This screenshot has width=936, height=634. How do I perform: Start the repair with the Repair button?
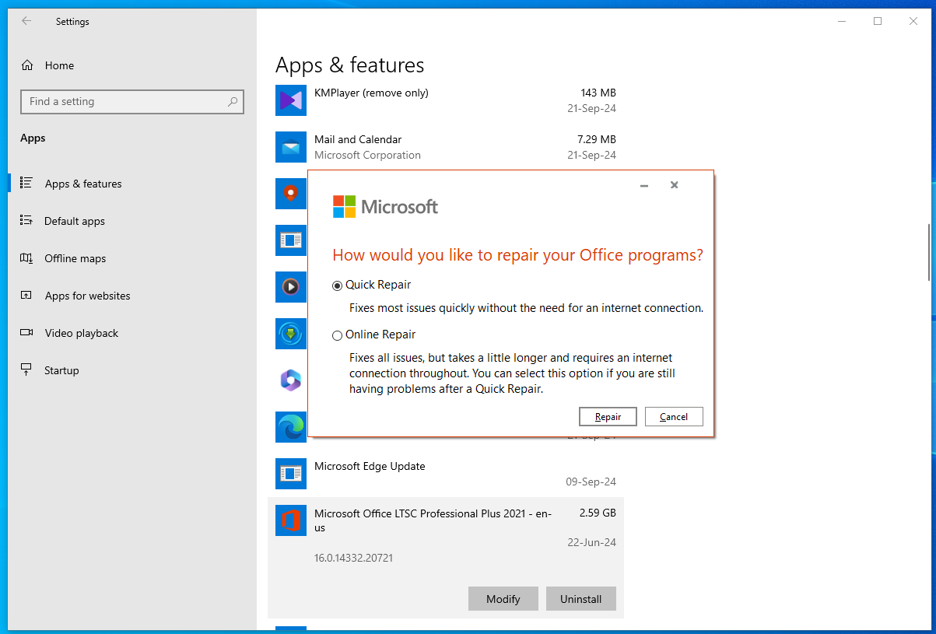coord(608,417)
